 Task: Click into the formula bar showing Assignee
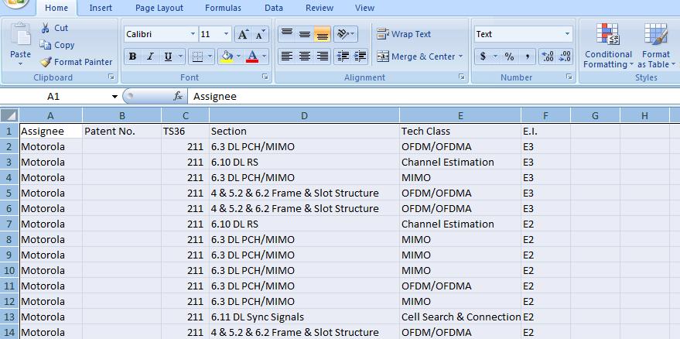(434, 97)
